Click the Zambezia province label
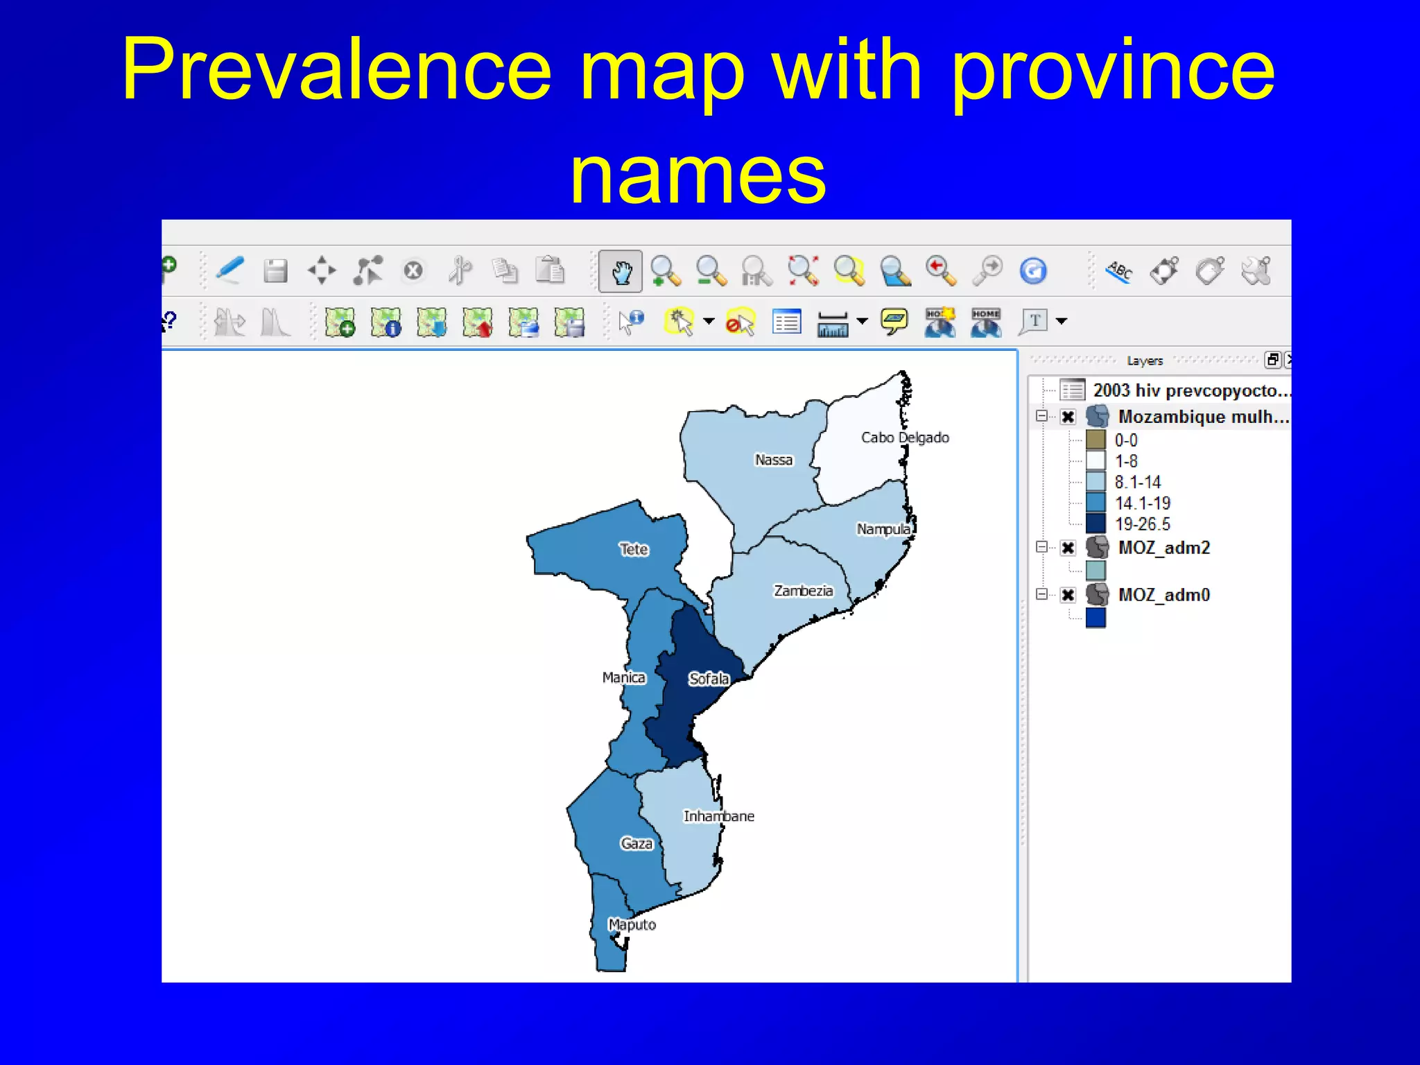 point(803,591)
